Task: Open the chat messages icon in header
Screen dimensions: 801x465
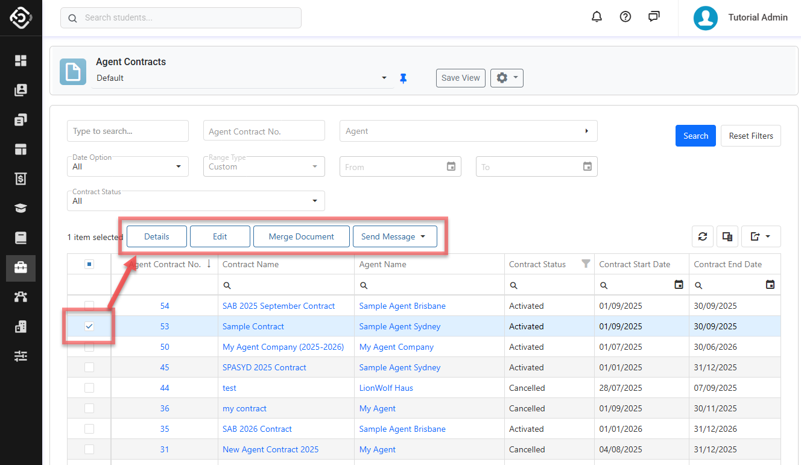Action: [654, 17]
